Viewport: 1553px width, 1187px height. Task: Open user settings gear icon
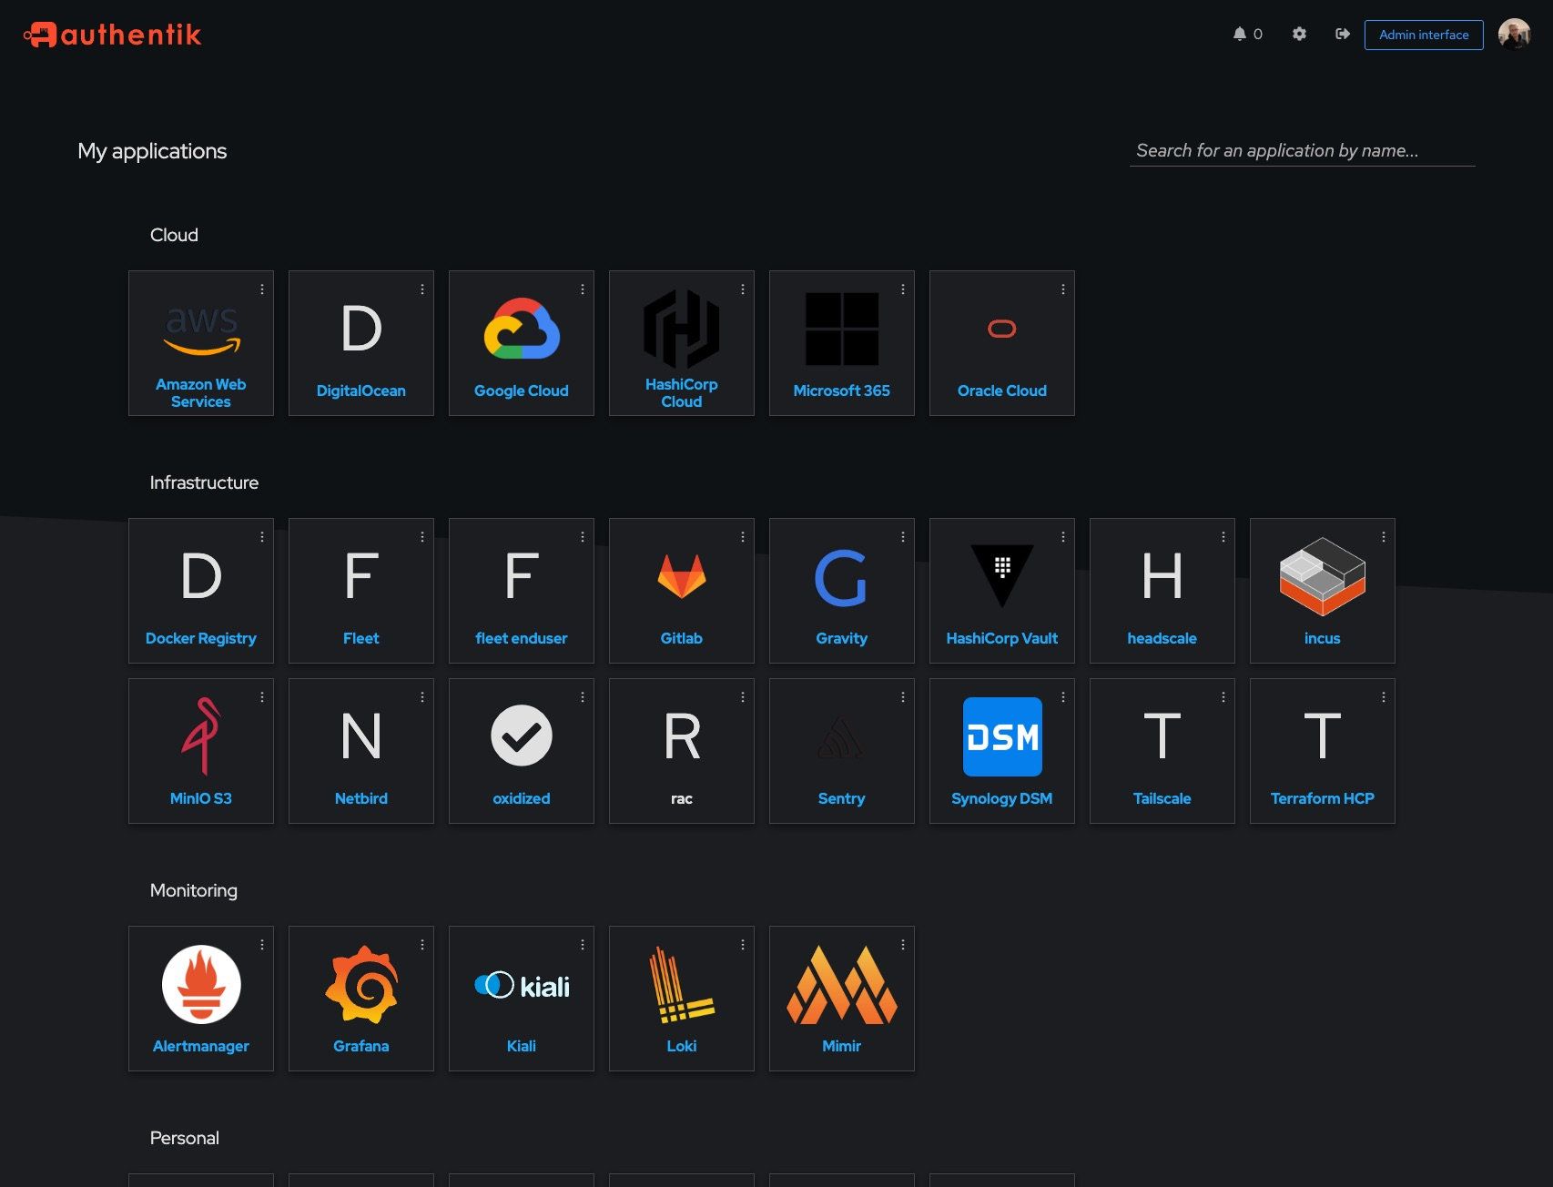pos(1299,34)
